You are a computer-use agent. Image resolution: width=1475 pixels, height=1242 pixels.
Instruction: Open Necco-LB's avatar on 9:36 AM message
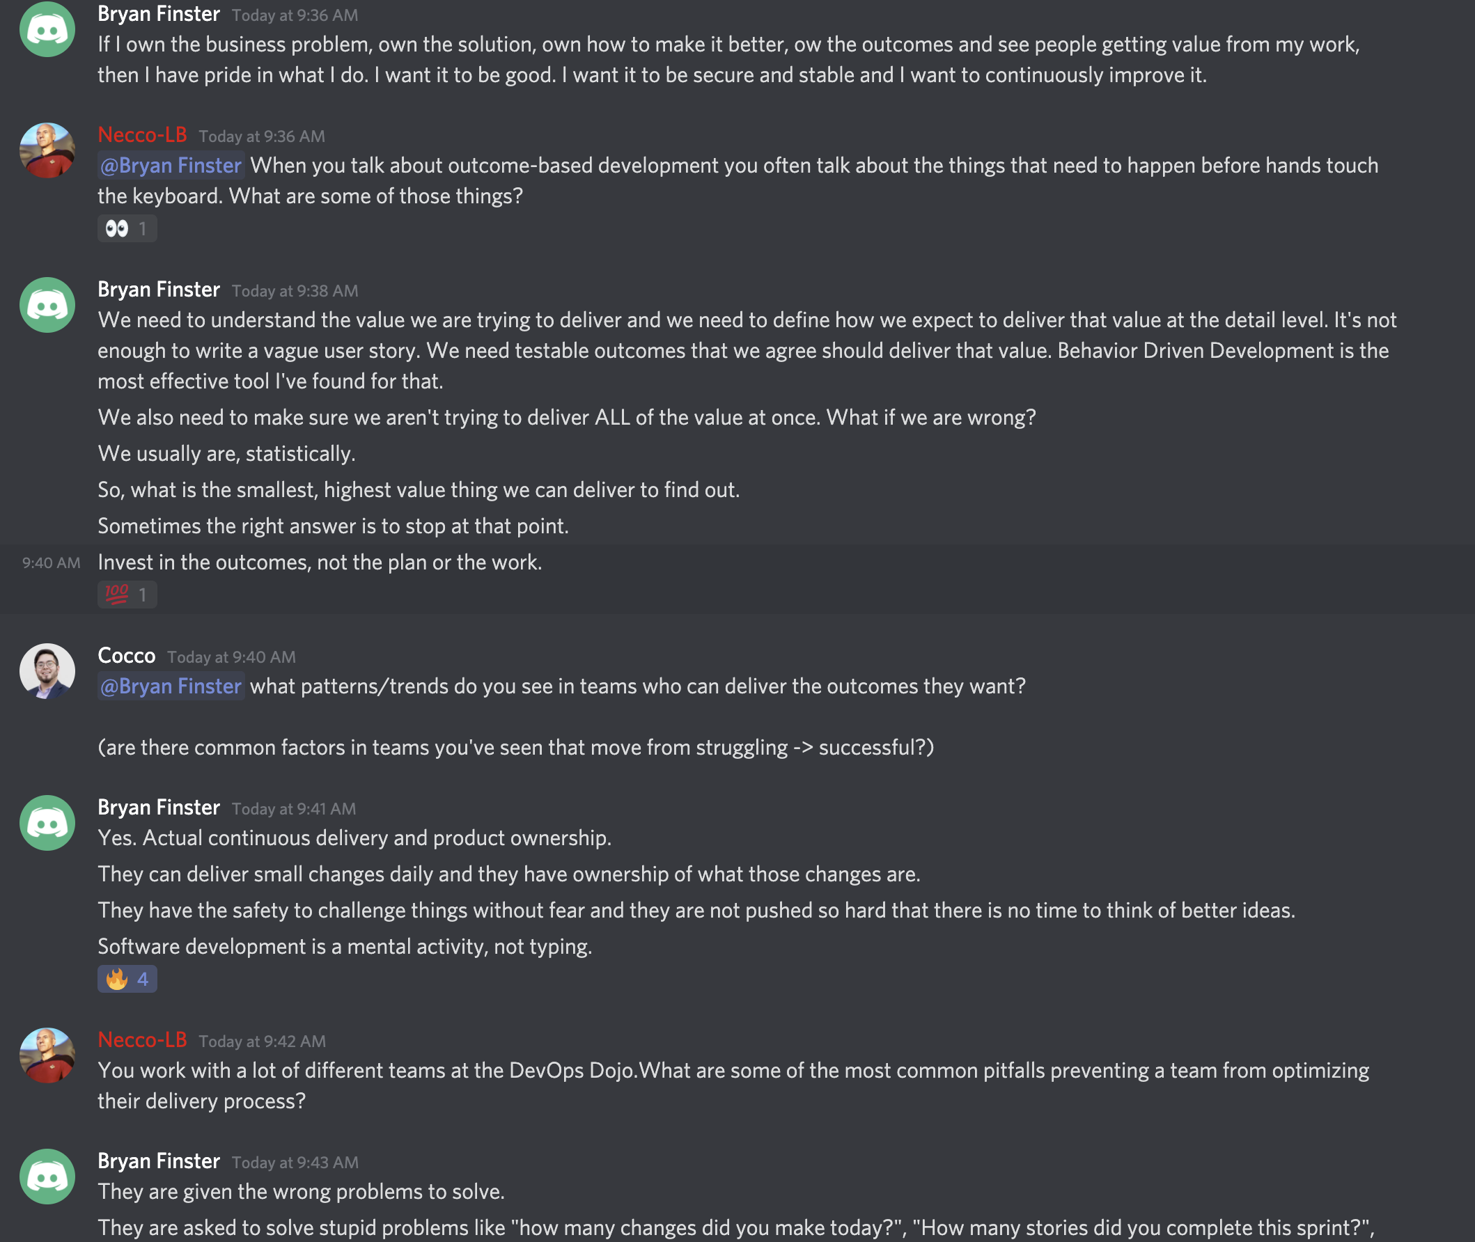point(47,150)
